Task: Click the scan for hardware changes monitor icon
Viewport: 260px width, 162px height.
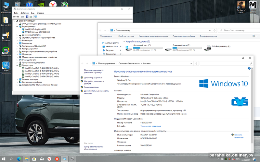Action: coord(36,17)
